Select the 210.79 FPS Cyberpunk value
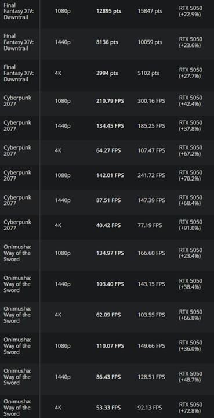Screen dimensions: 214x418 tap(110, 101)
